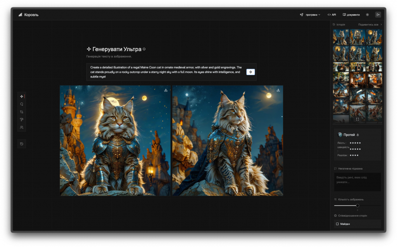This screenshot has height=247, width=397.
Task: Click the speech bubble icon by Негативна підказка
Action: coord(335,169)
